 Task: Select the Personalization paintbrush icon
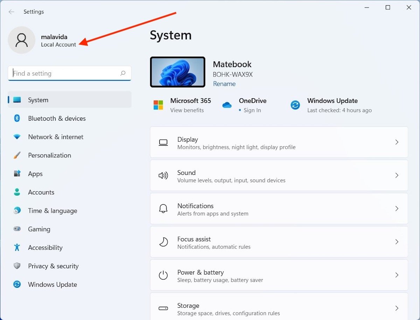point(17,155)
